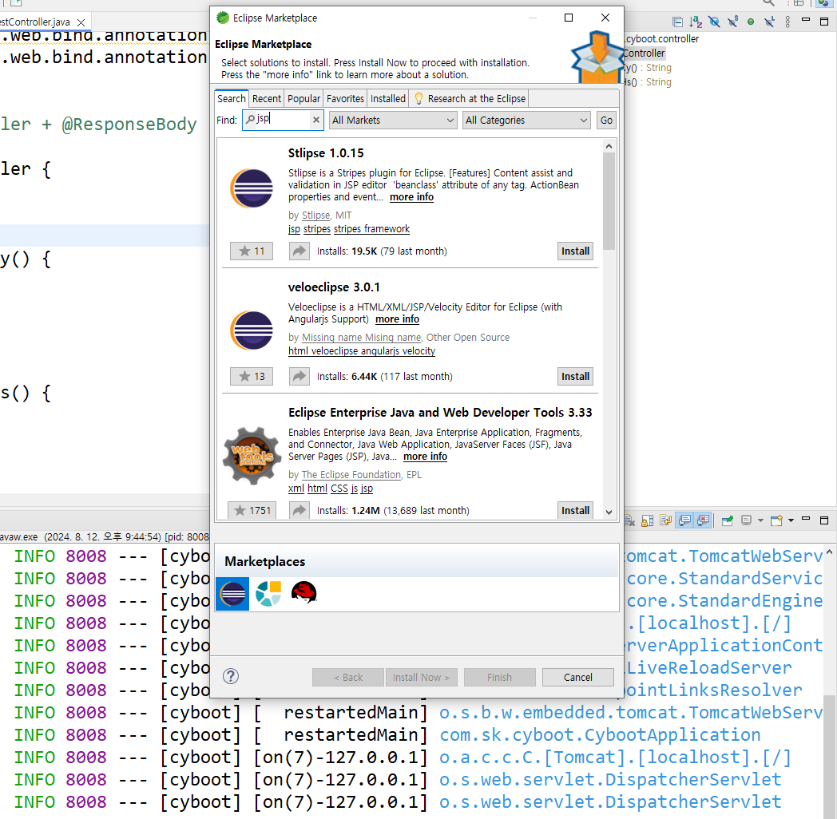Toggle Hide Non-Public Members green dot

(x=751, y=22)
